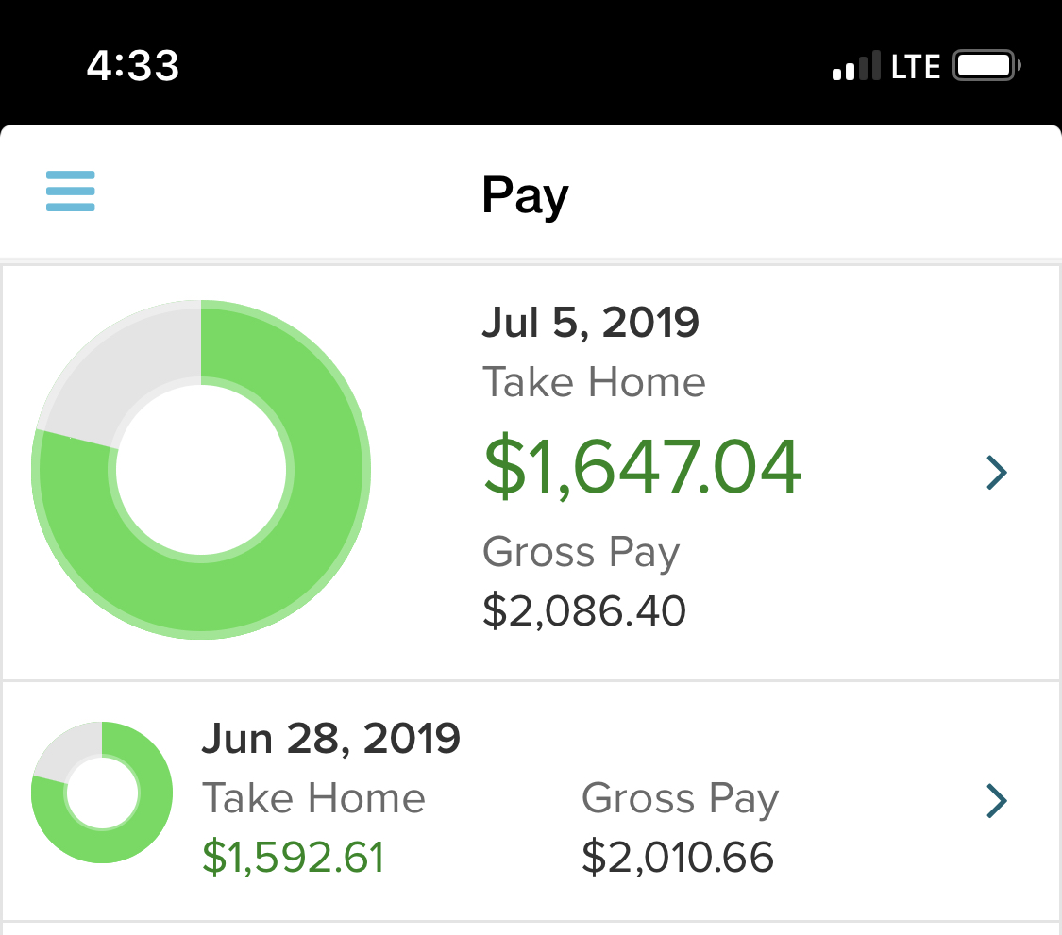The height and width of the screenshot is (935, 1062).
Task: Tap the $1,592.61 take home amount
Action: click(293, 858)
